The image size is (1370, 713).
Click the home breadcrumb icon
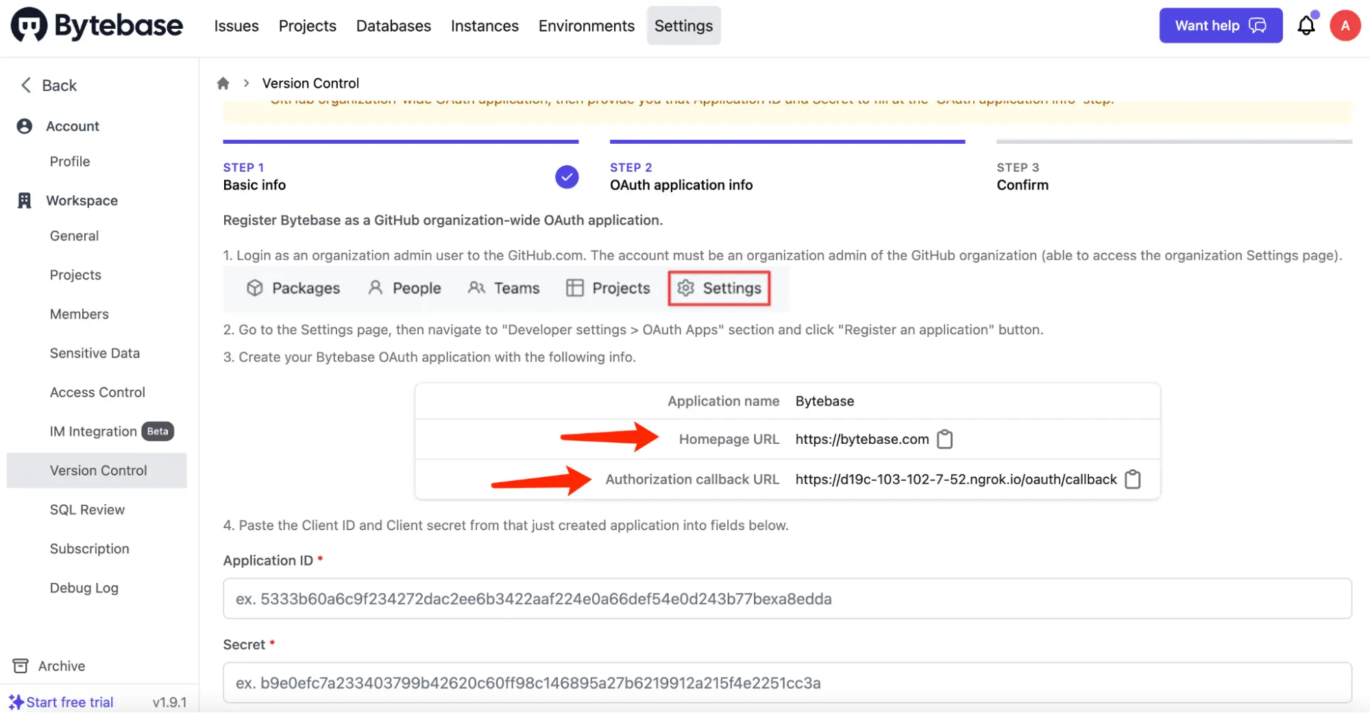[x=223, y=84]
